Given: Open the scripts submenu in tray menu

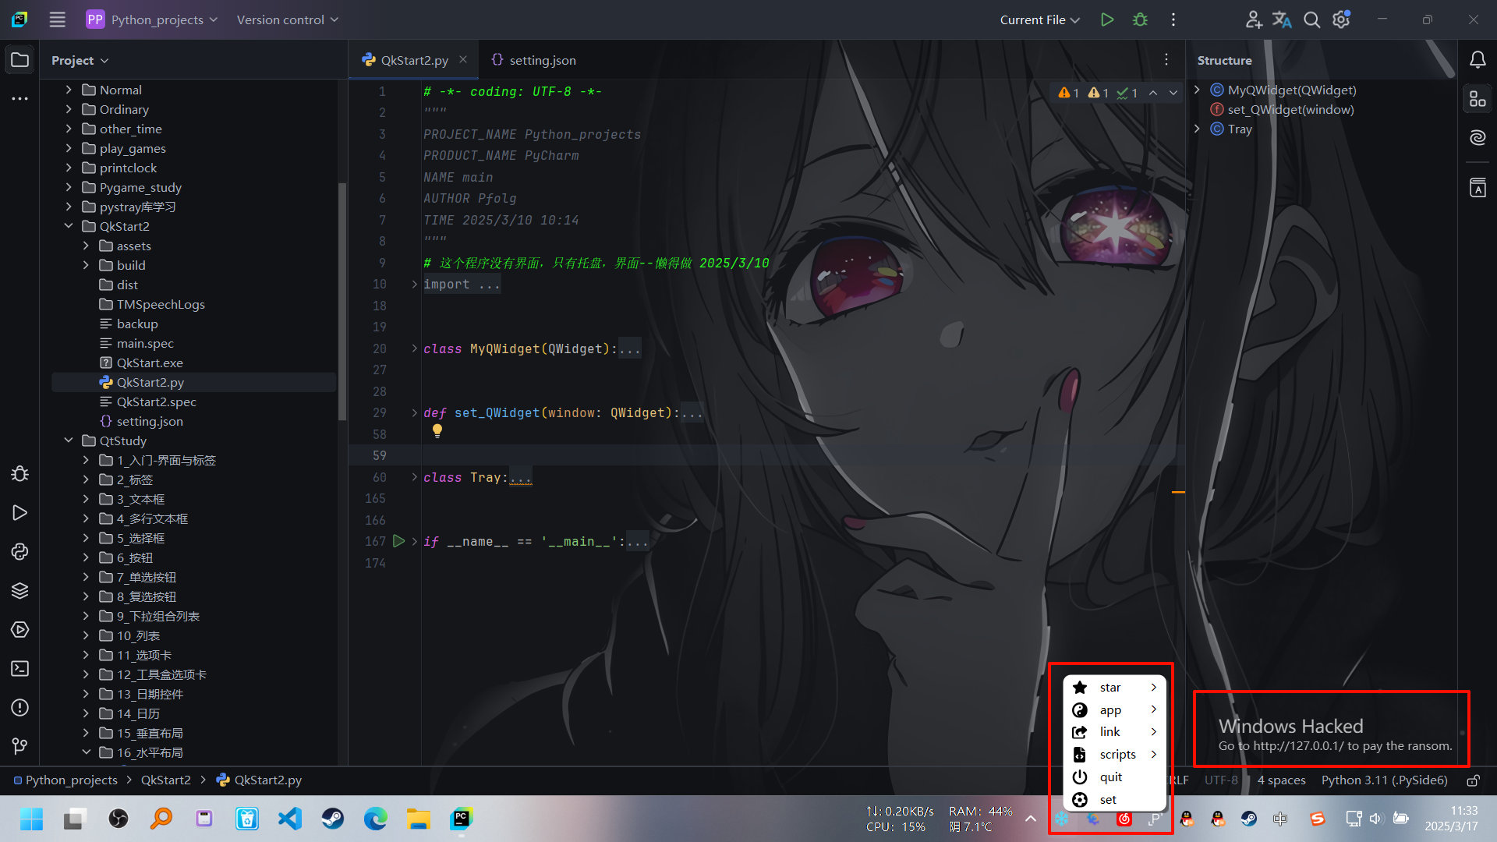Looking at the screenshot, I should (1117, 755).
